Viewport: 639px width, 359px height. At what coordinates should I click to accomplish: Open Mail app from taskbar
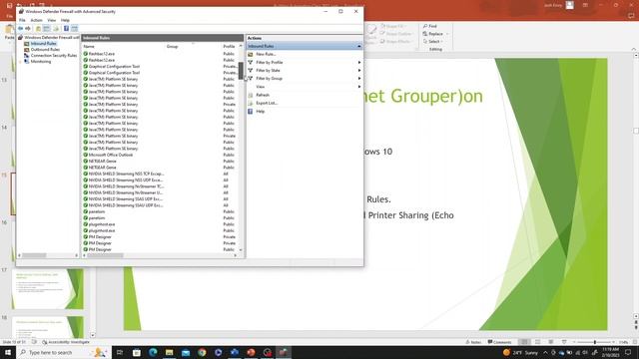186,352
